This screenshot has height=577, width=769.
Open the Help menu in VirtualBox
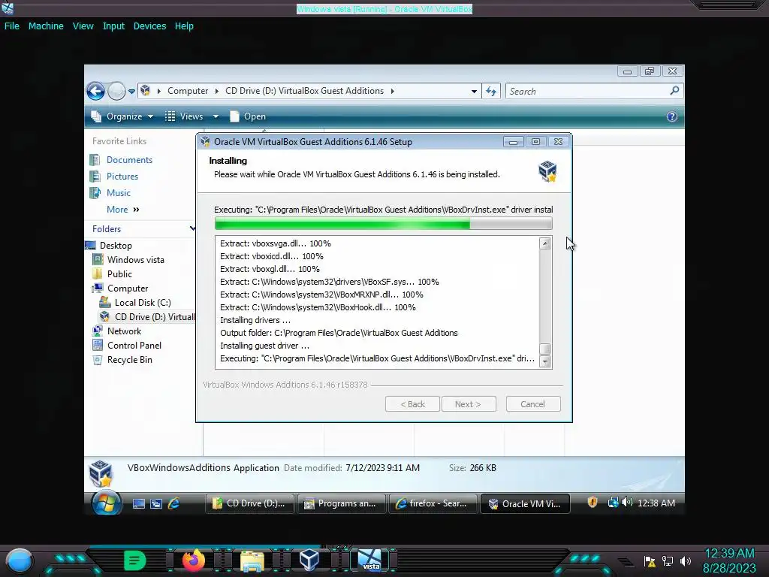[x=184, y=26]
